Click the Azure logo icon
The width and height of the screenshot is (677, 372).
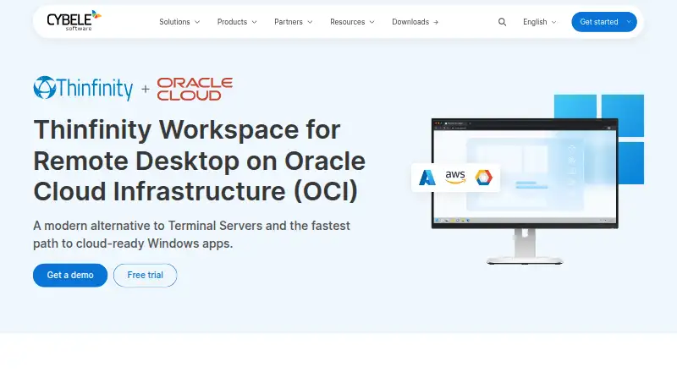click(427, 178)
